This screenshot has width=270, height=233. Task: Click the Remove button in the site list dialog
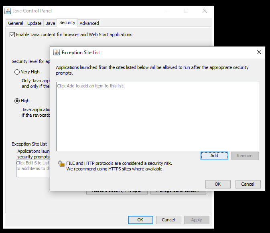pos(245,156)
